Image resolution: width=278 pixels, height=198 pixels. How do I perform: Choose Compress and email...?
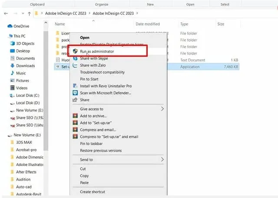point(98,130)
